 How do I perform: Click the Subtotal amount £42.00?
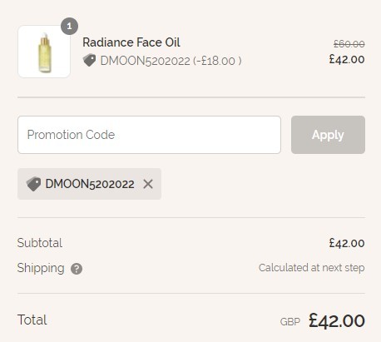[x=347, y=243]
